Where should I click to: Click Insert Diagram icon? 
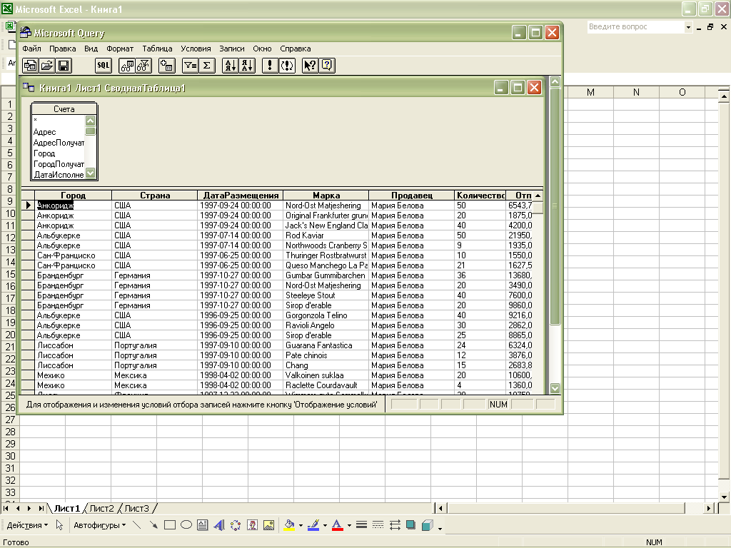236,526
